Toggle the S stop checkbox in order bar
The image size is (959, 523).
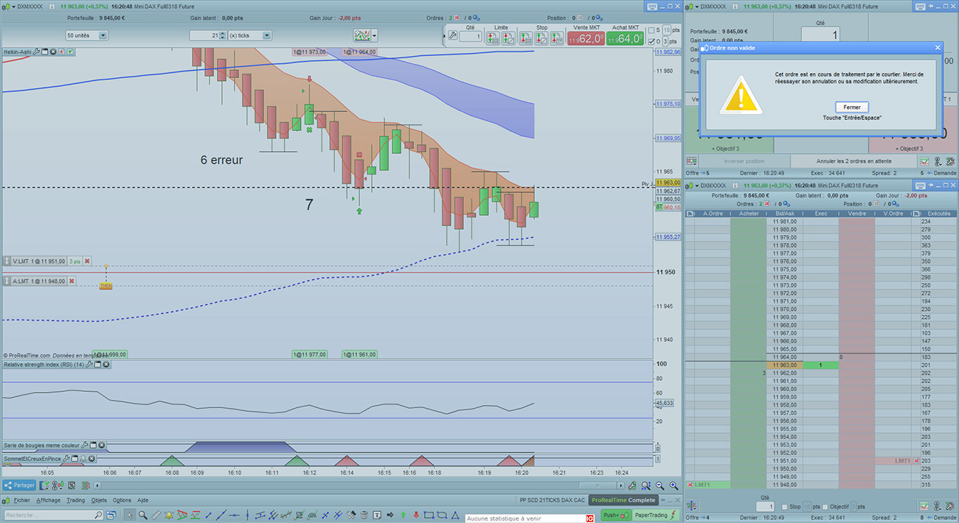651,30
